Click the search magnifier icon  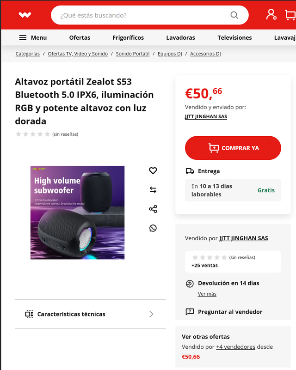(x=234, y=15)
